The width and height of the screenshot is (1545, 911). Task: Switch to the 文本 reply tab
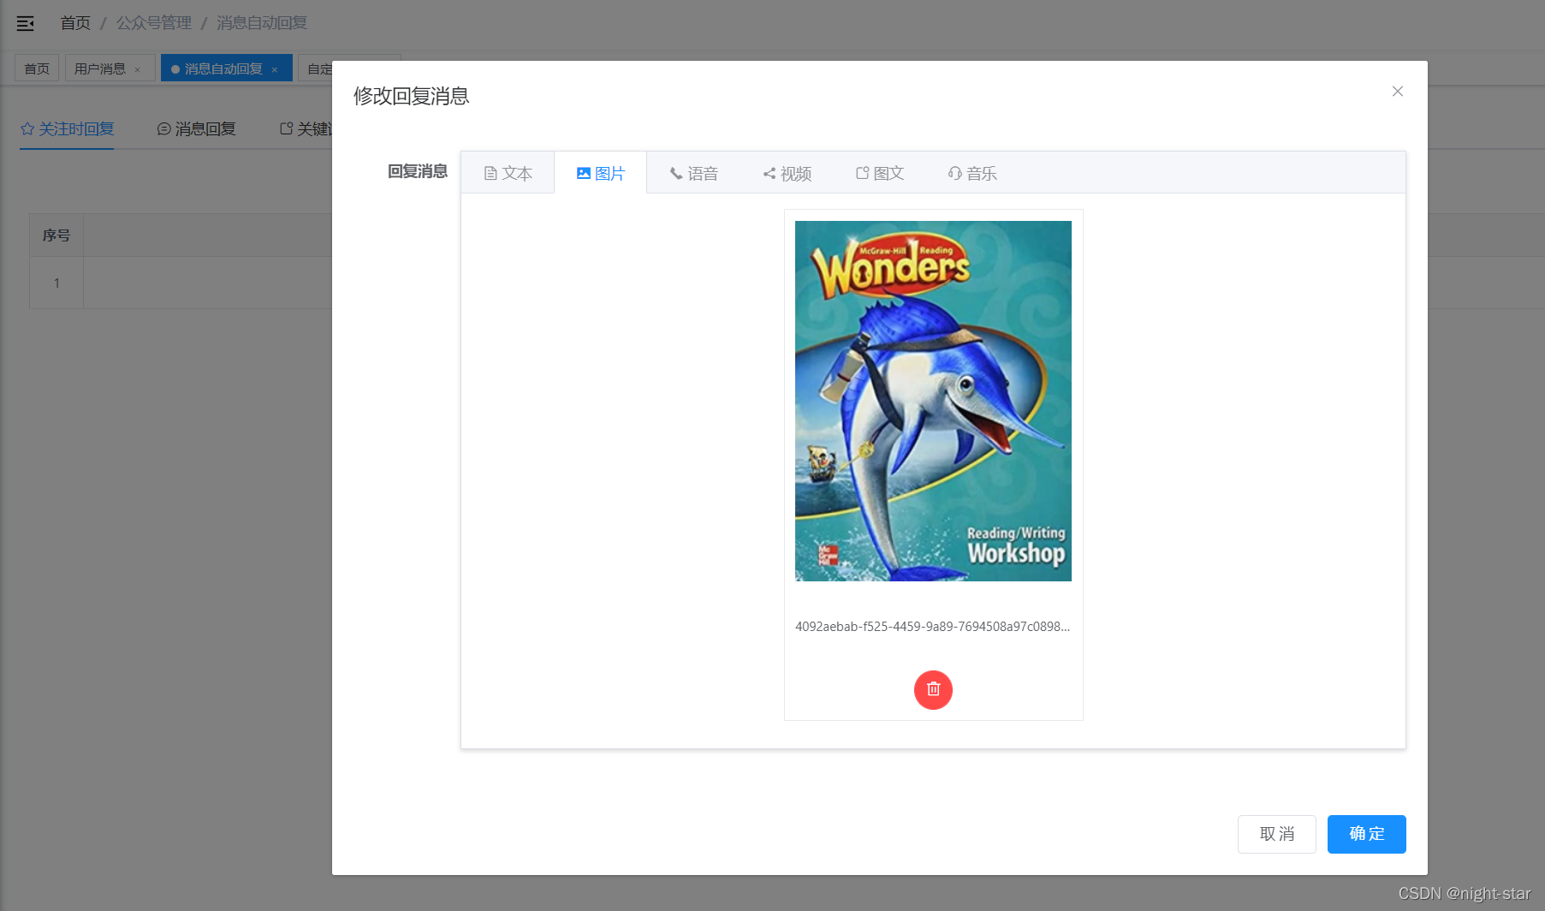[508, 173]
